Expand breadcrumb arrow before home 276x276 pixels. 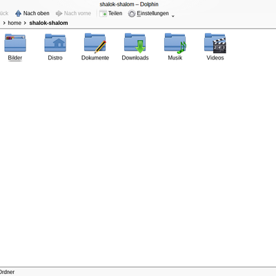point(4,23)
